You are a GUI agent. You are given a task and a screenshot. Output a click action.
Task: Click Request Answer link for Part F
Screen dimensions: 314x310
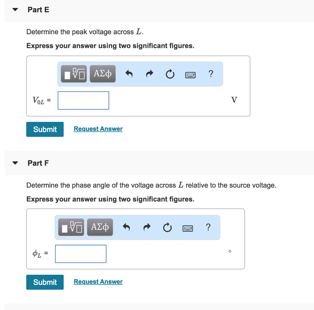98,282
